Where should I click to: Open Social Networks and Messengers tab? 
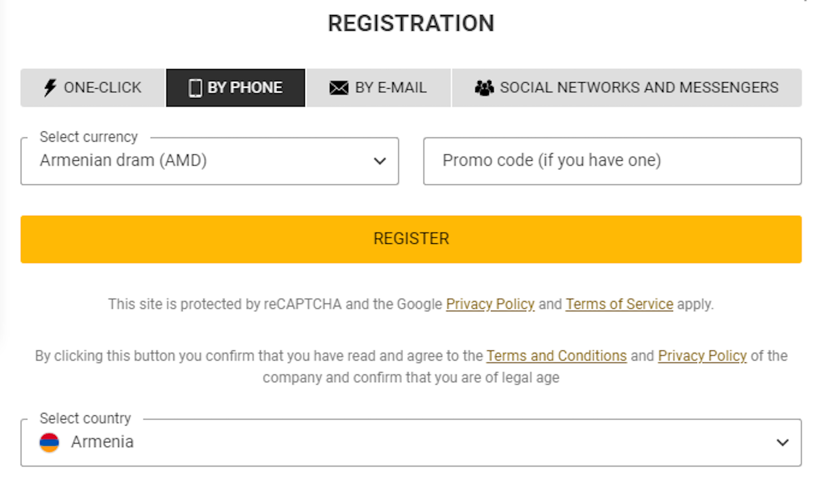(627, 88)
